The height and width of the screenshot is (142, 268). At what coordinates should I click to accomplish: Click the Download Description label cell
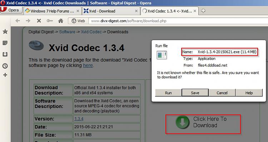[53, 90]
